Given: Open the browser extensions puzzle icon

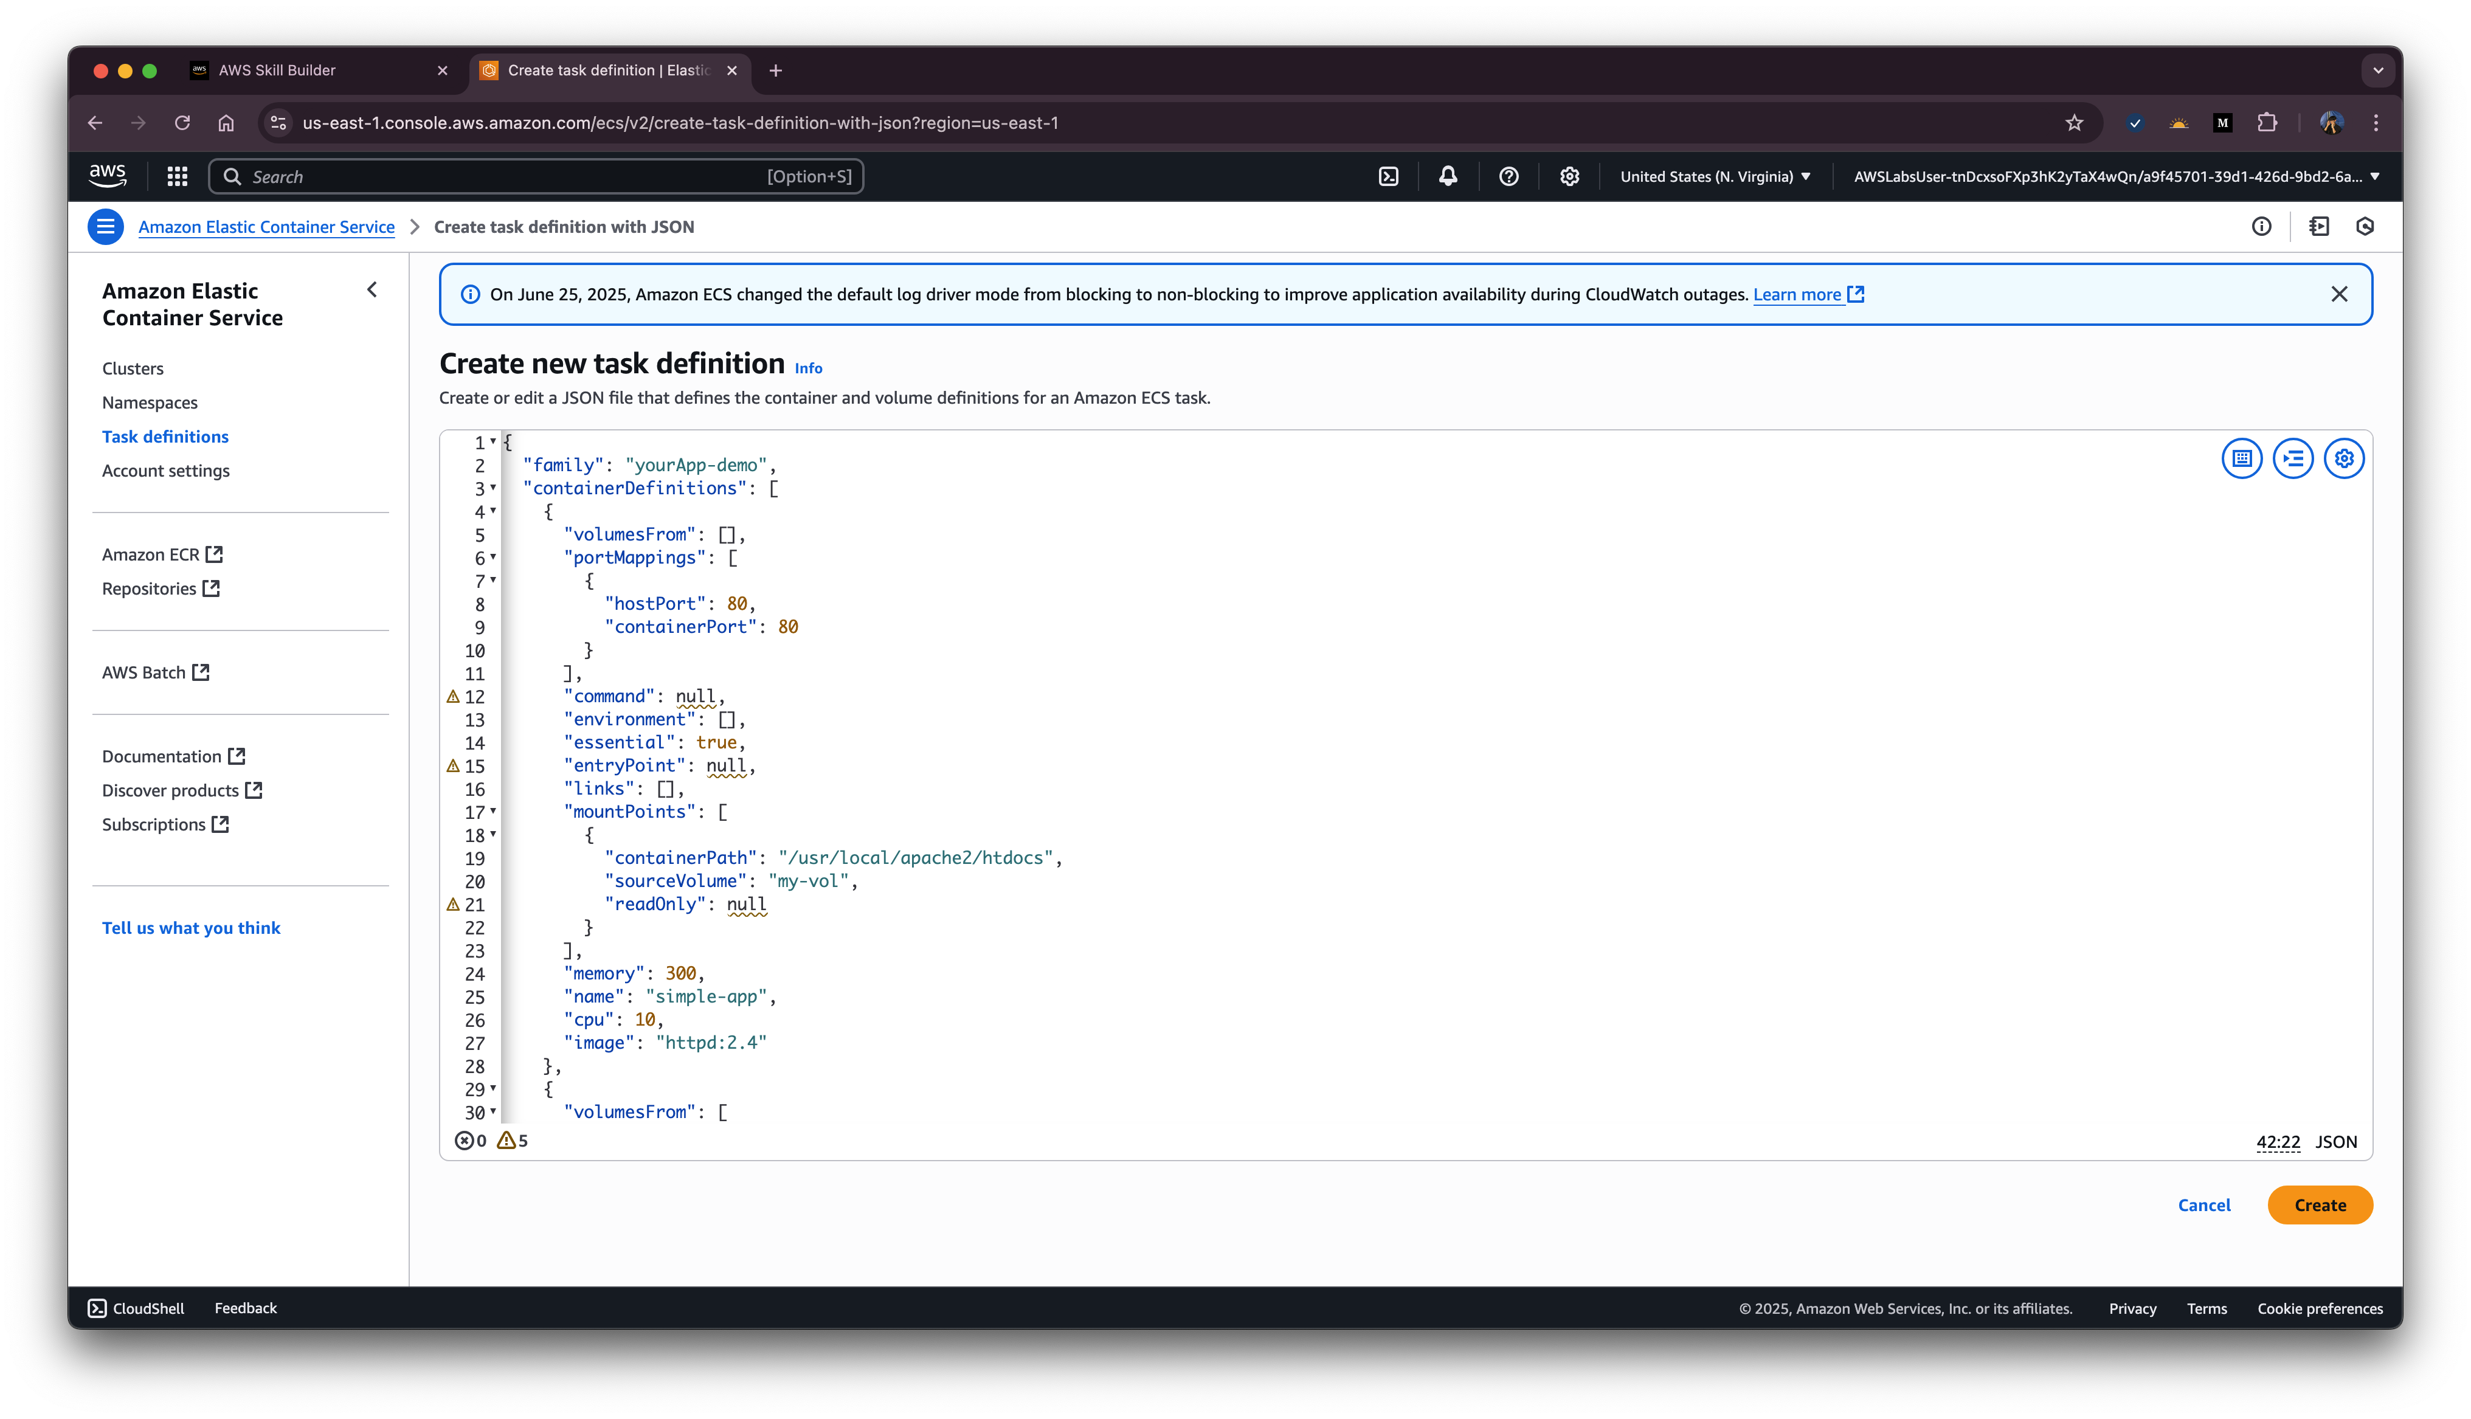Looking at the screenshot, I should point(2267,123).
